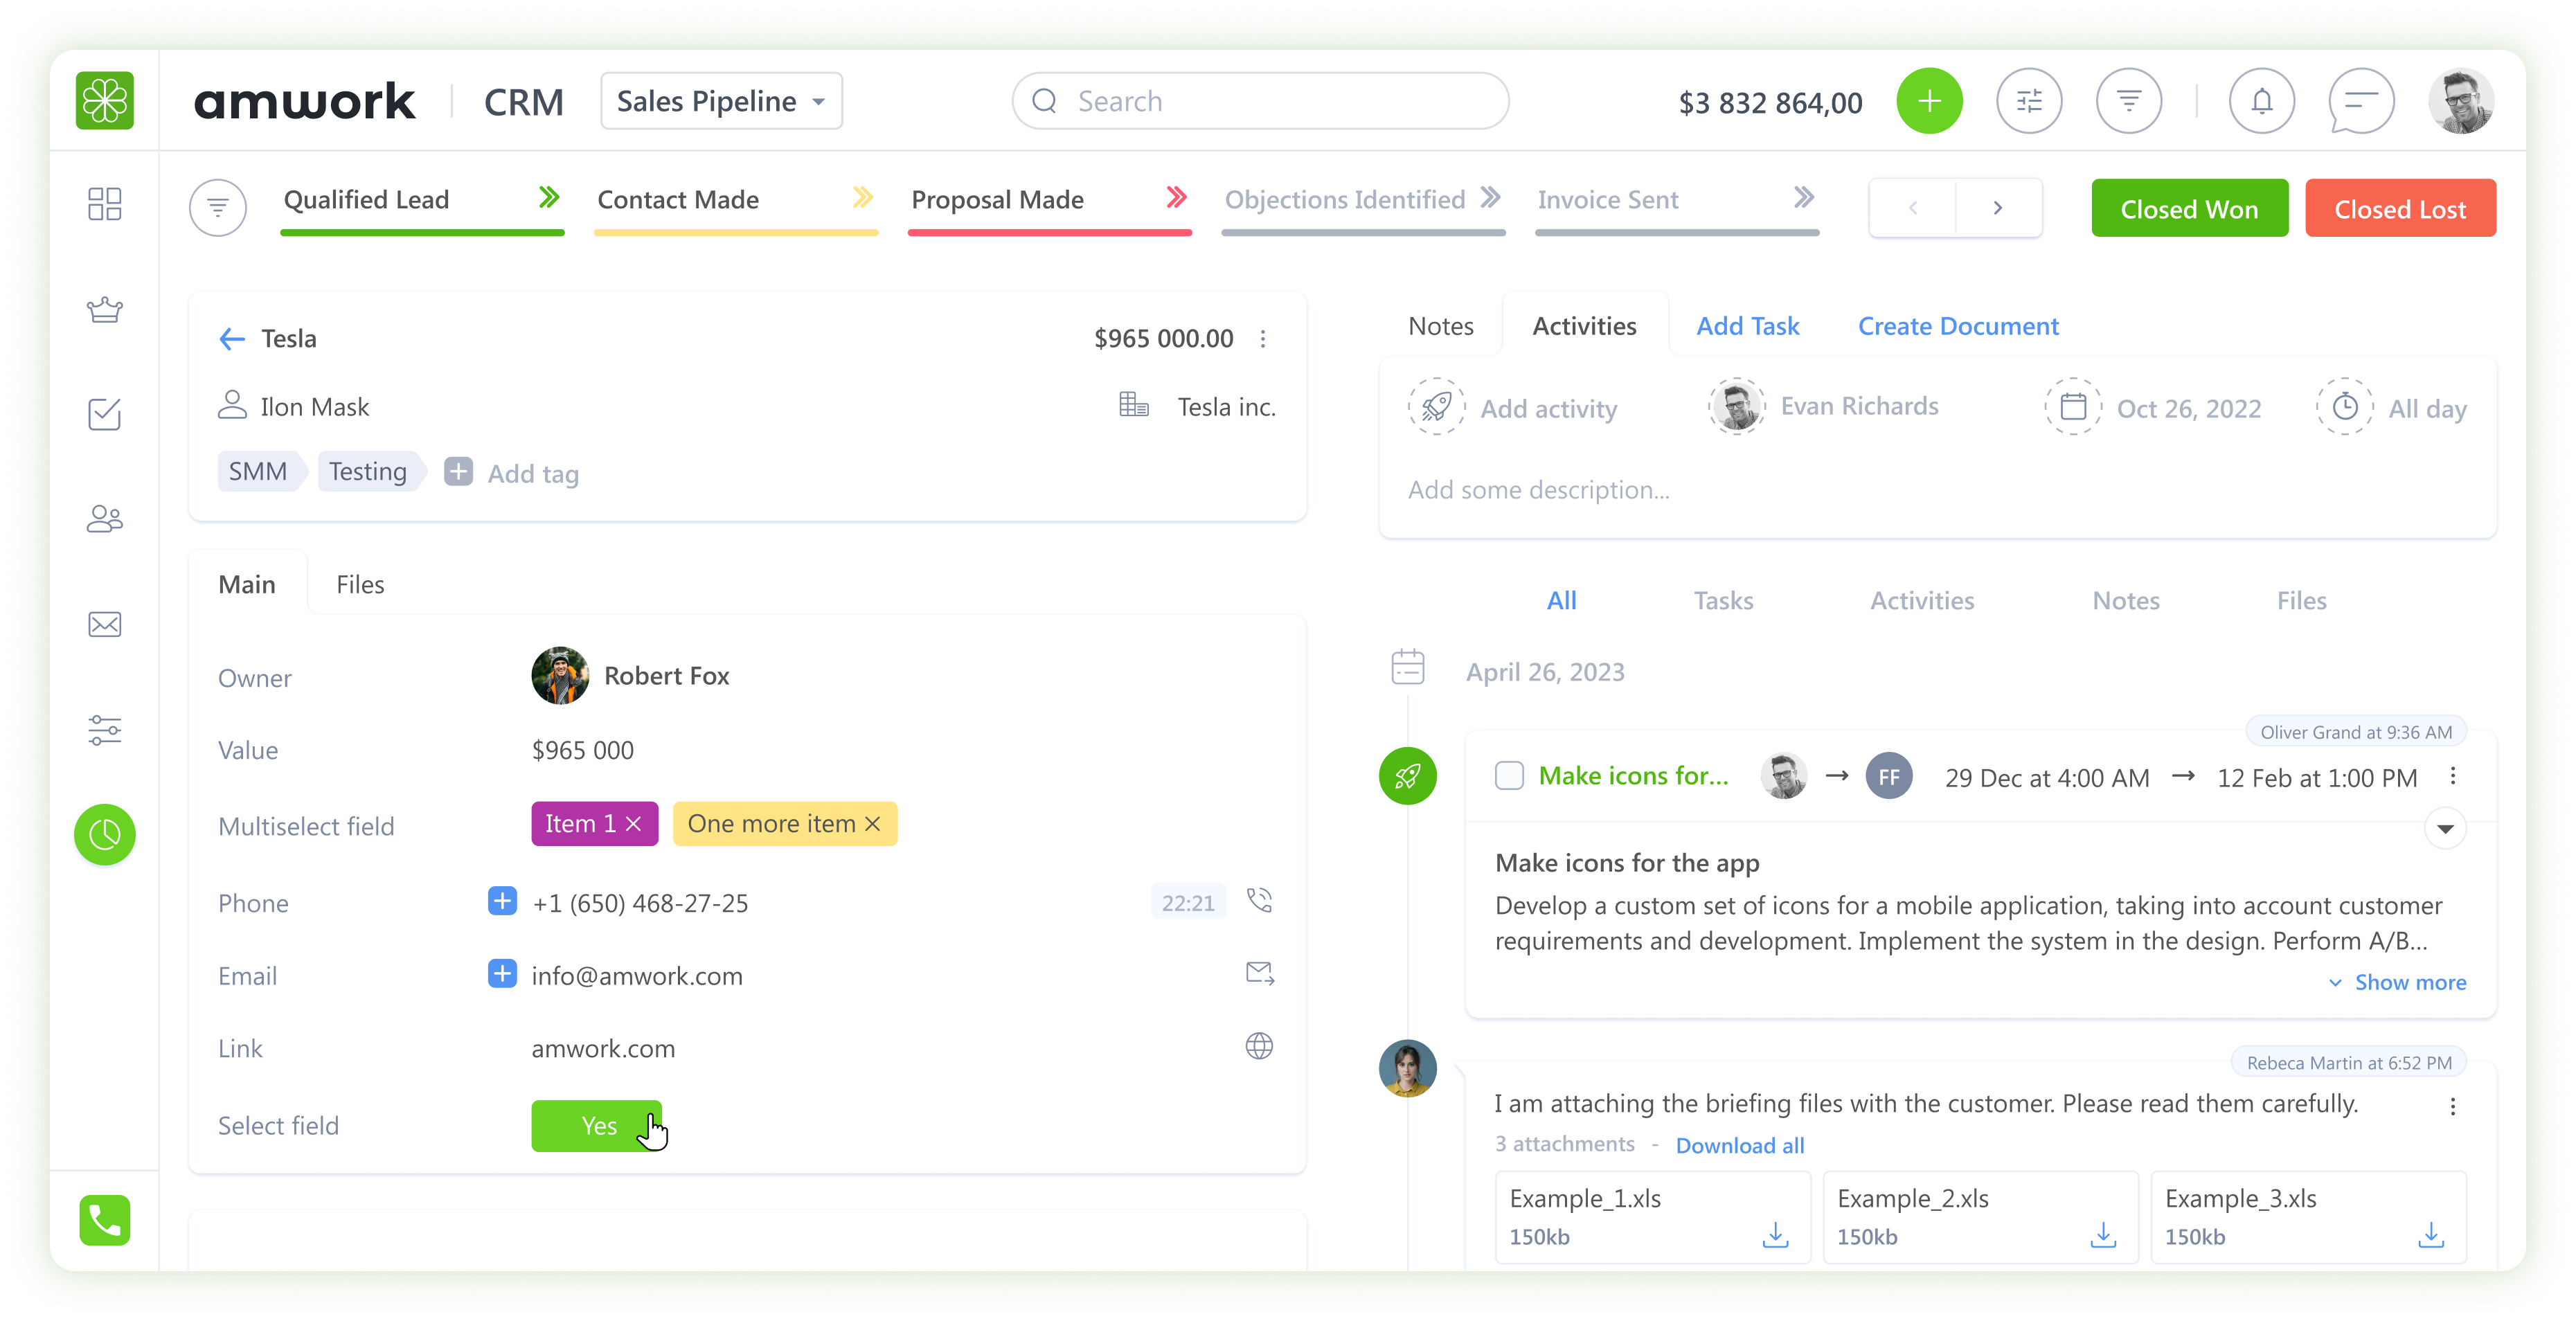Open the three-dot menu next to $965 000.00
Viewport: 2576px width, 1321px height.
tap(1263, 339)
